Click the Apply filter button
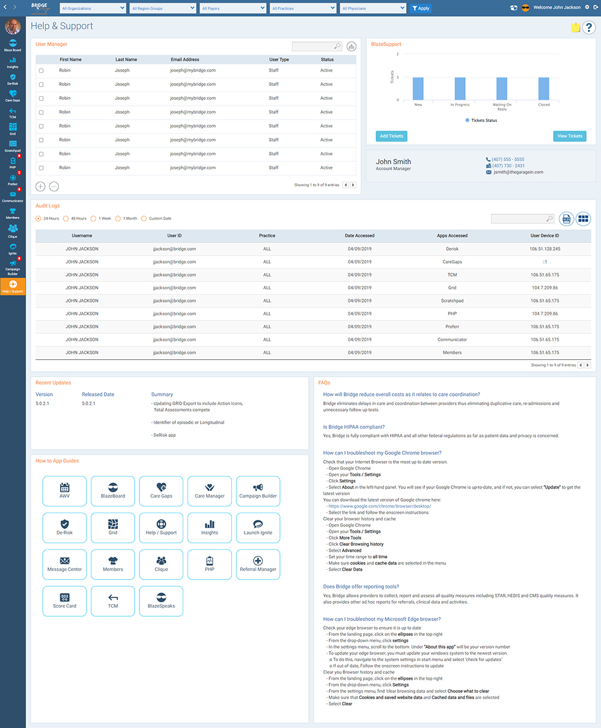The height and width of the screenshot is (728, 601). (x=421, y=8)
